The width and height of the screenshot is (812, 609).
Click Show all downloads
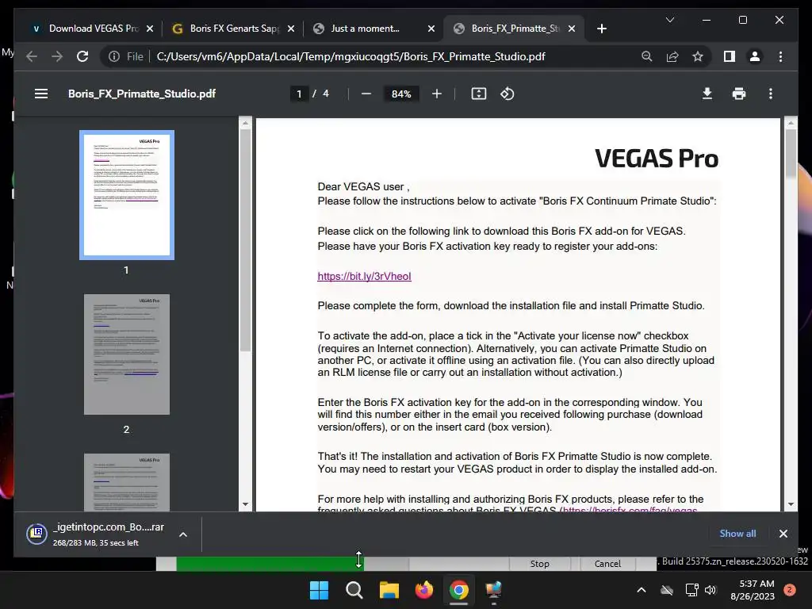pos(737,534)
